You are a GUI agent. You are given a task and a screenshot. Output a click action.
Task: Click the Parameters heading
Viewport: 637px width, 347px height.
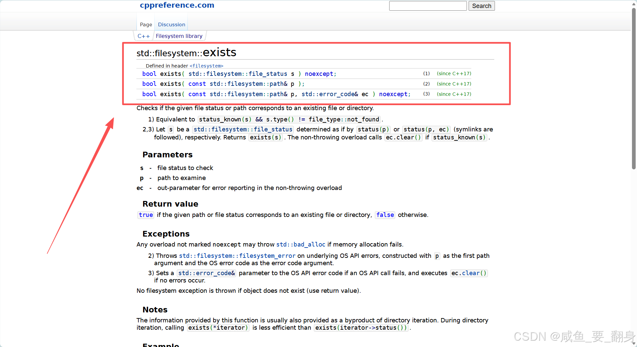pyautogui.click(x=167, y=155)
